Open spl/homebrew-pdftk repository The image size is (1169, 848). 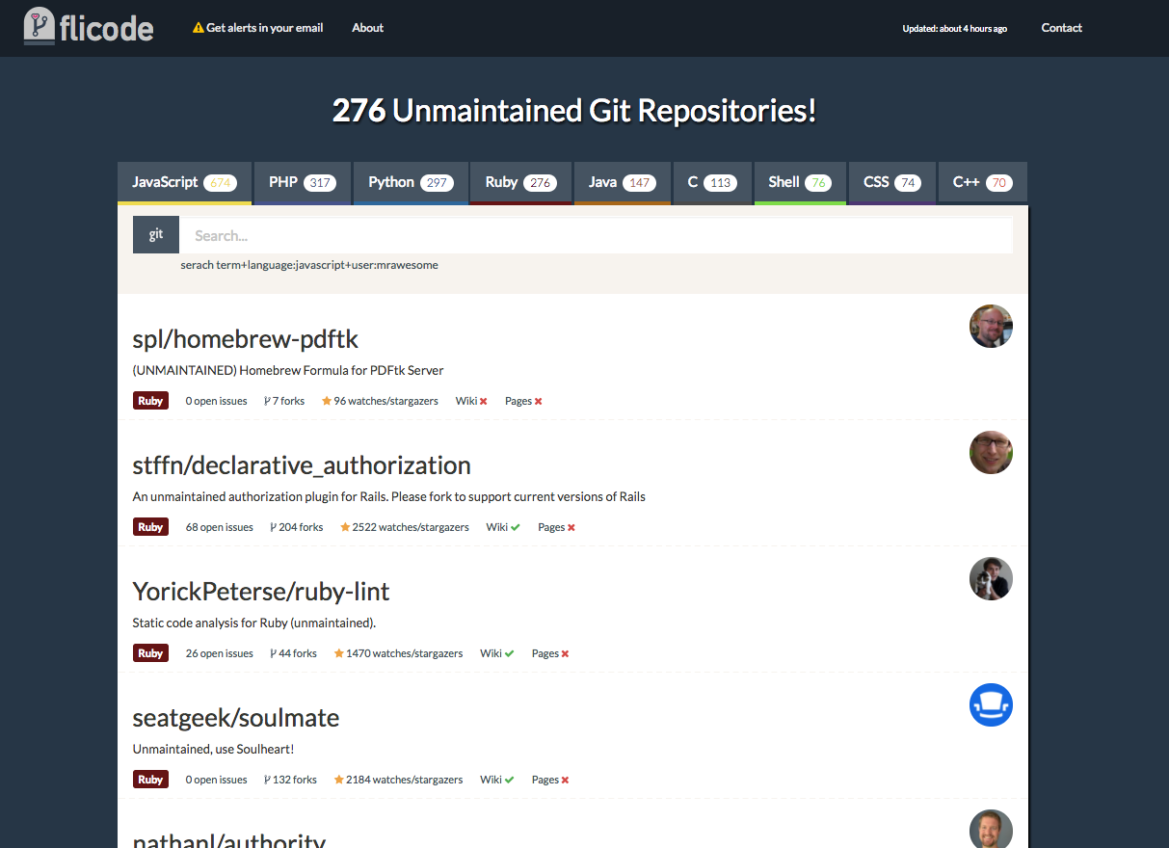(x=245, y=339)
